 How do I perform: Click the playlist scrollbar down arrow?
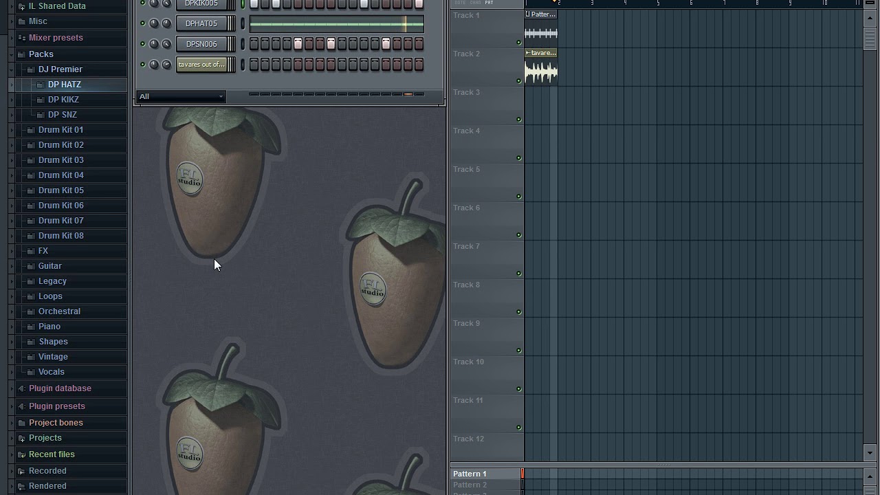[870, 452]
